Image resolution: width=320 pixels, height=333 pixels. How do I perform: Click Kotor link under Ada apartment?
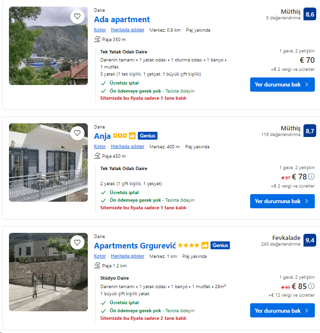tap(100, 30)
